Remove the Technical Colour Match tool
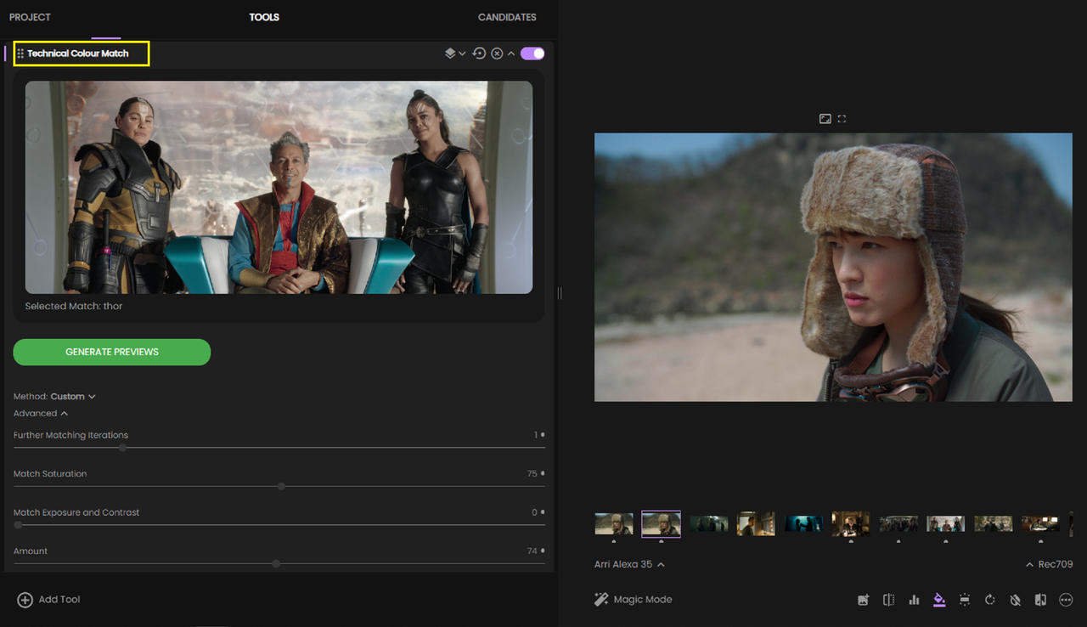Viewport: 1087px width, 627px height. coord(497,54)
